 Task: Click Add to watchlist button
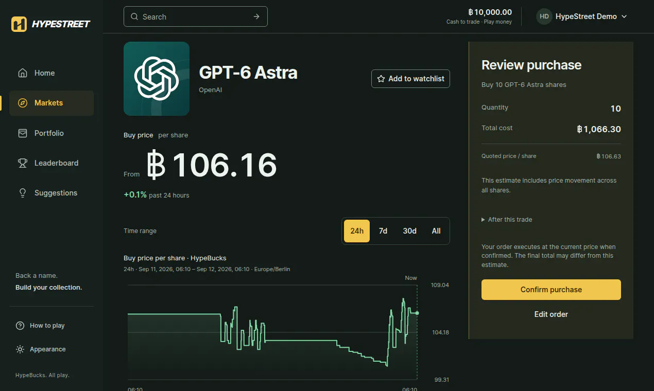click(x=410, y=79)
